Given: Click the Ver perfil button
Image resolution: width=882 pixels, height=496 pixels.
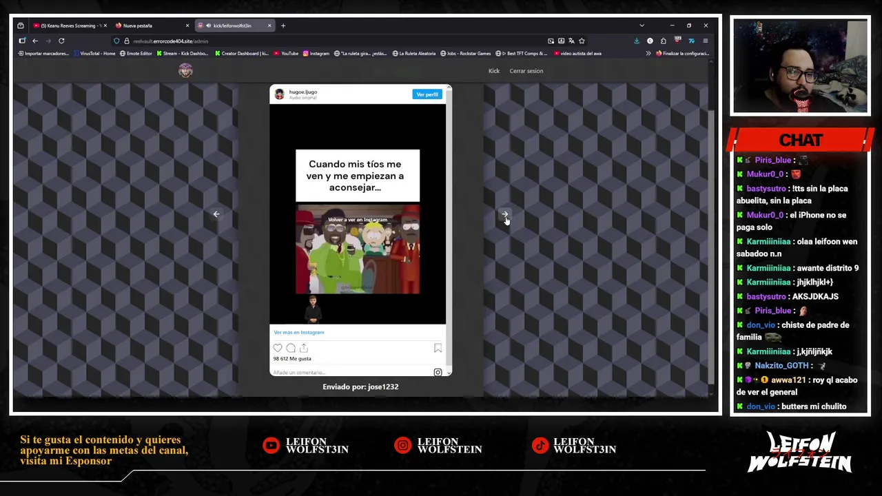Looking at the screenshot, I should tap(427, 94).
